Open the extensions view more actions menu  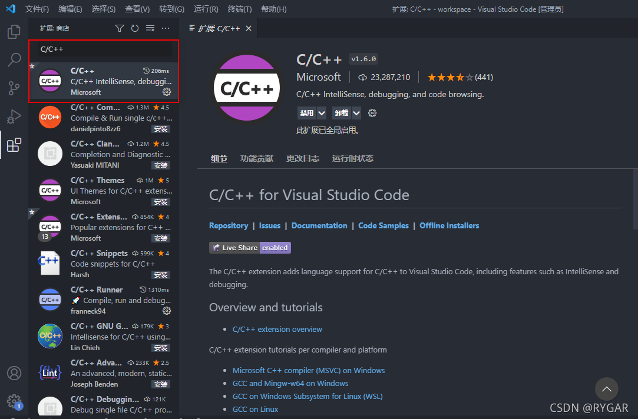point(166,28)
